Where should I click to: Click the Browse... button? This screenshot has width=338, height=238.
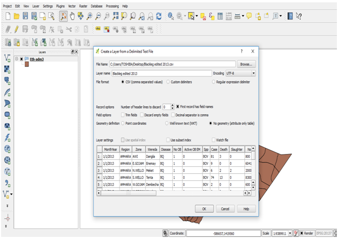pos(246,64)
